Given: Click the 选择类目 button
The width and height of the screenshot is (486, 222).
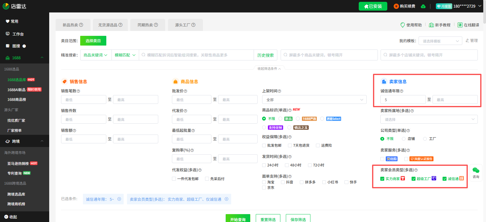Looking at the screenshot, I should pyautogui.click(x=93, y=41).
